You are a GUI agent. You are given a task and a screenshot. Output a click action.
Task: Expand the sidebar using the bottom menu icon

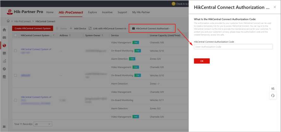tap(4, 127)
